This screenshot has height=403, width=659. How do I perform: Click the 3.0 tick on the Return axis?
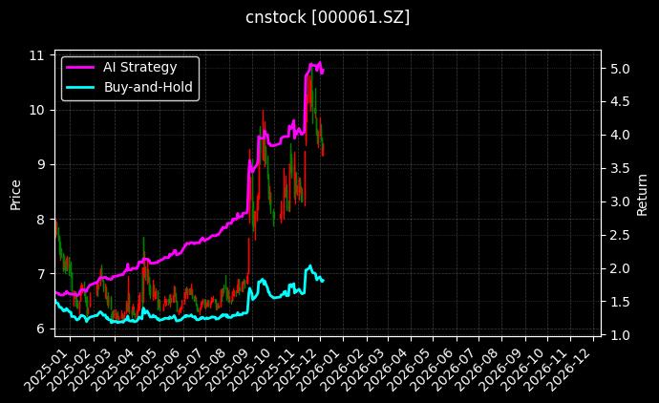point(618,202)
